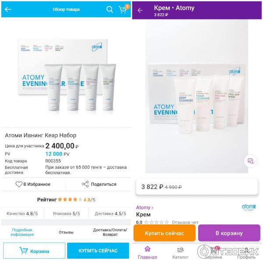
Task: Go back using the blue header arrow
Action: [8, 9]
